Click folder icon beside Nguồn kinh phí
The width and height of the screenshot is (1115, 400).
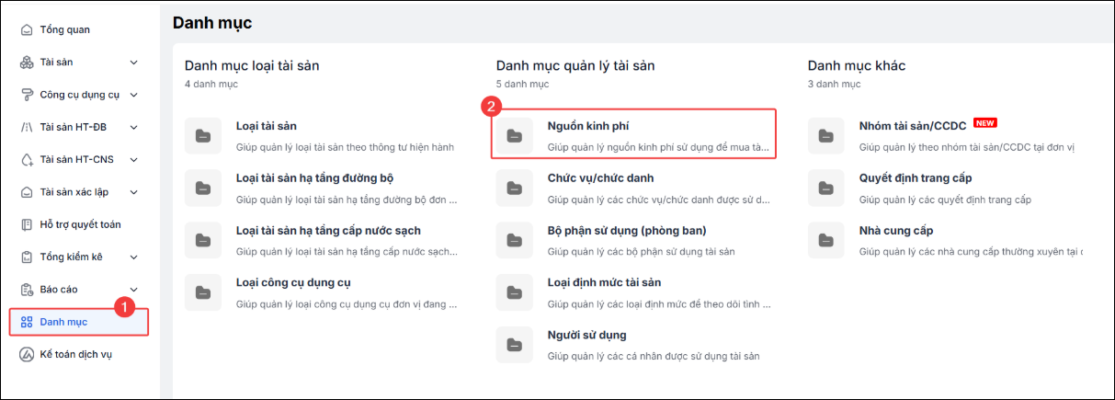pos(514,135)
